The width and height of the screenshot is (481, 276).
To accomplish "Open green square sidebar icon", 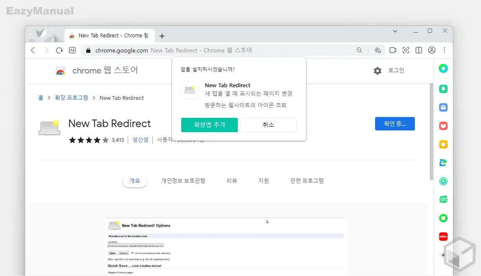I will click(x=443, y=218).
